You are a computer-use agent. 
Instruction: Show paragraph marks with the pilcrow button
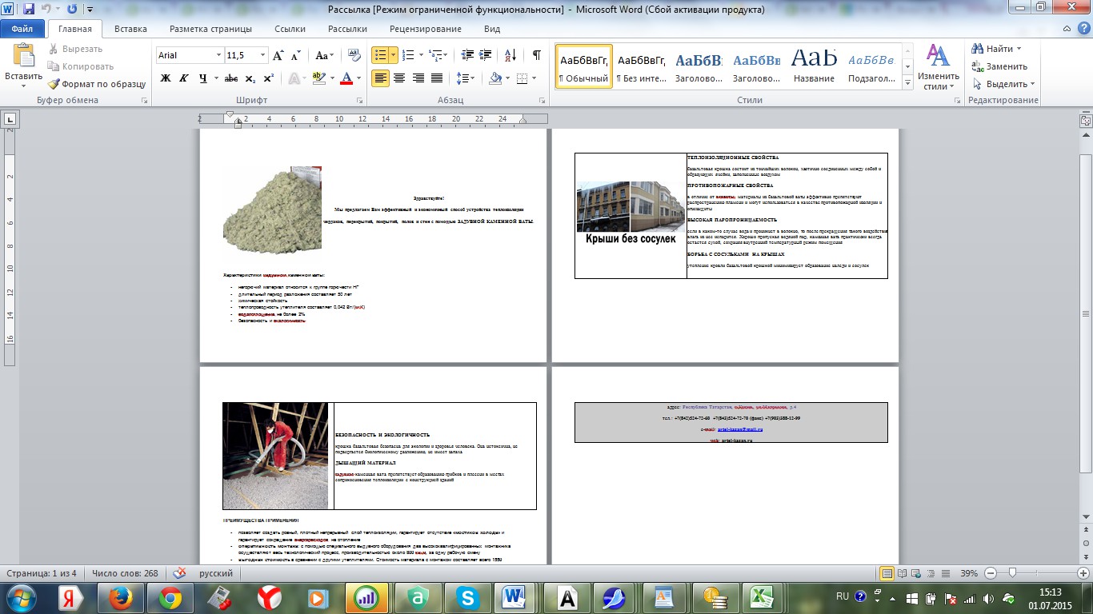[x=536, y=55]
